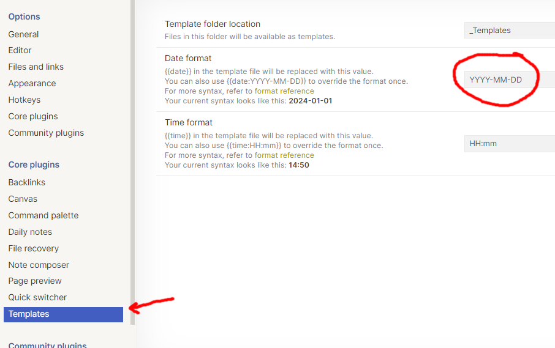
Task: Click the Date format input field
Action: coord(509,80)
